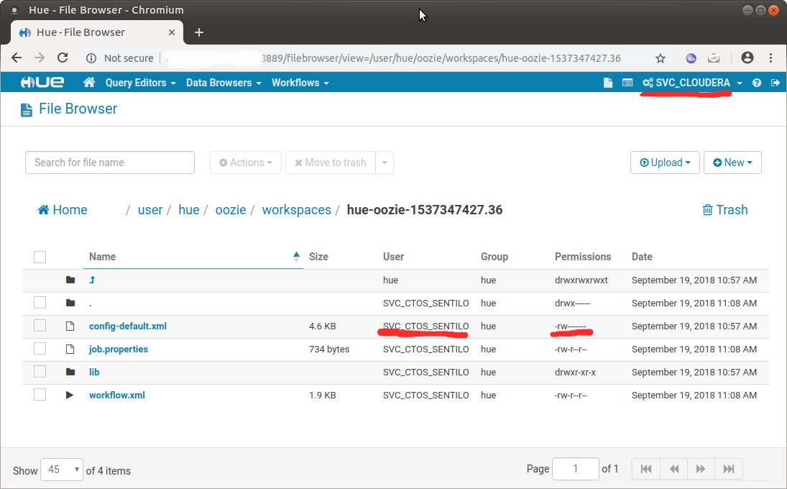787x489 pixels.
Task: Open the Trash via its trash can icon
Action: point(725,209)
